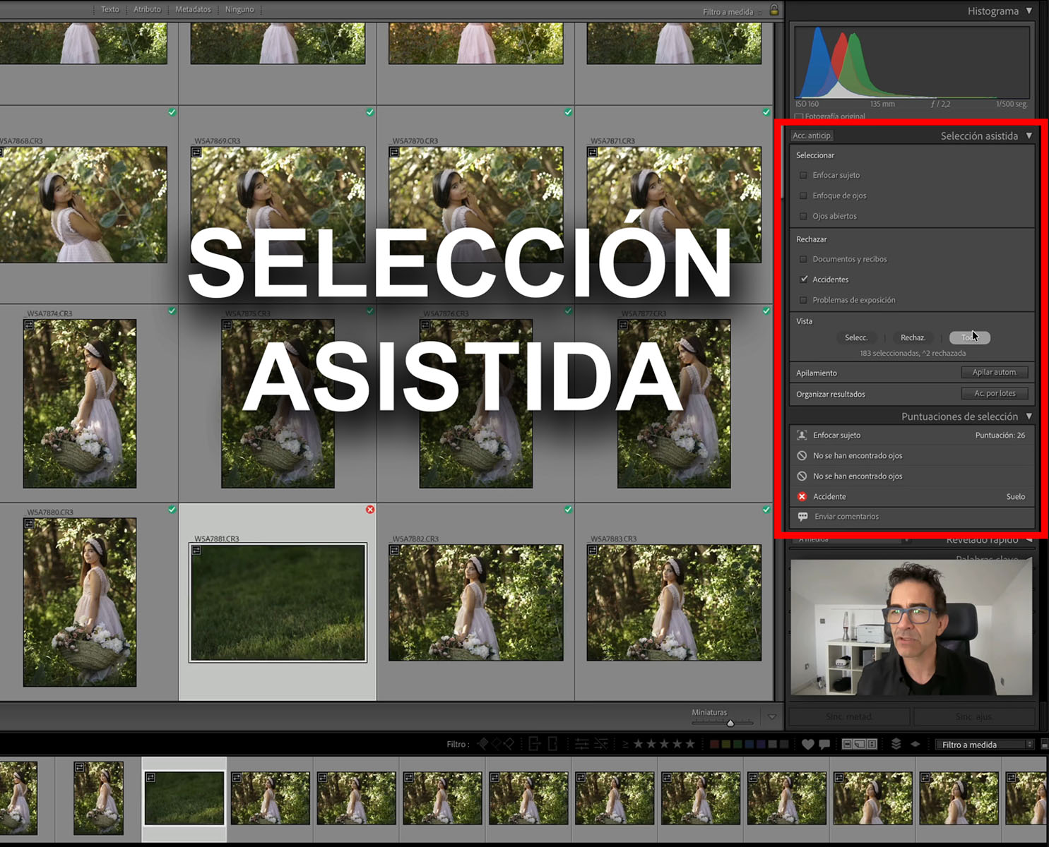Click the five-star rating filter icon
This screenshot has height=847, width=1049.
coord(689,743)
